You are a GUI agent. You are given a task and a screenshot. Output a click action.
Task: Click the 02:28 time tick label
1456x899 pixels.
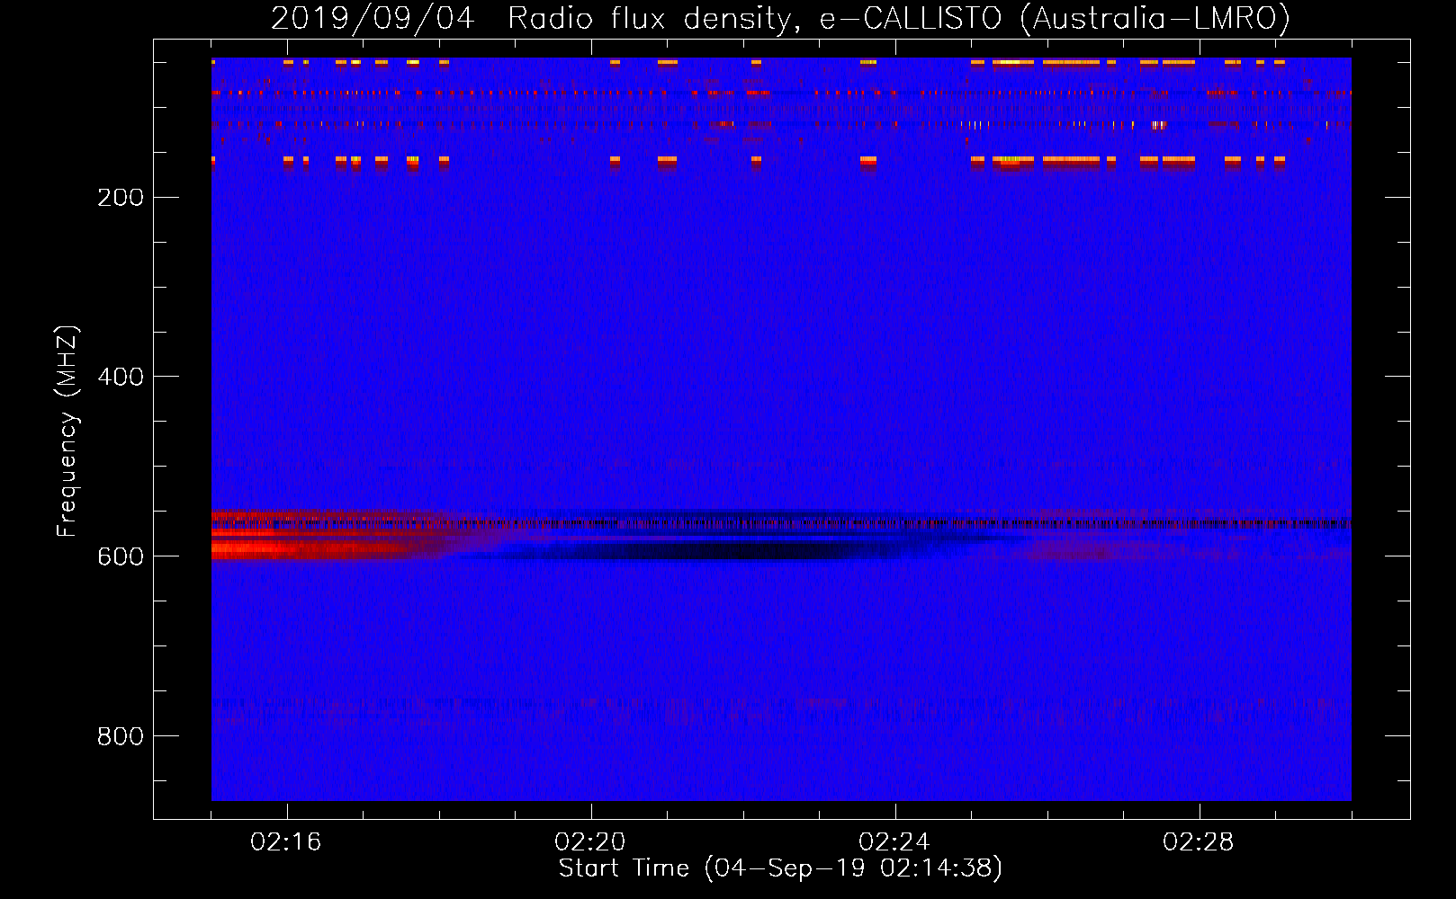(x=1199, y=841)
